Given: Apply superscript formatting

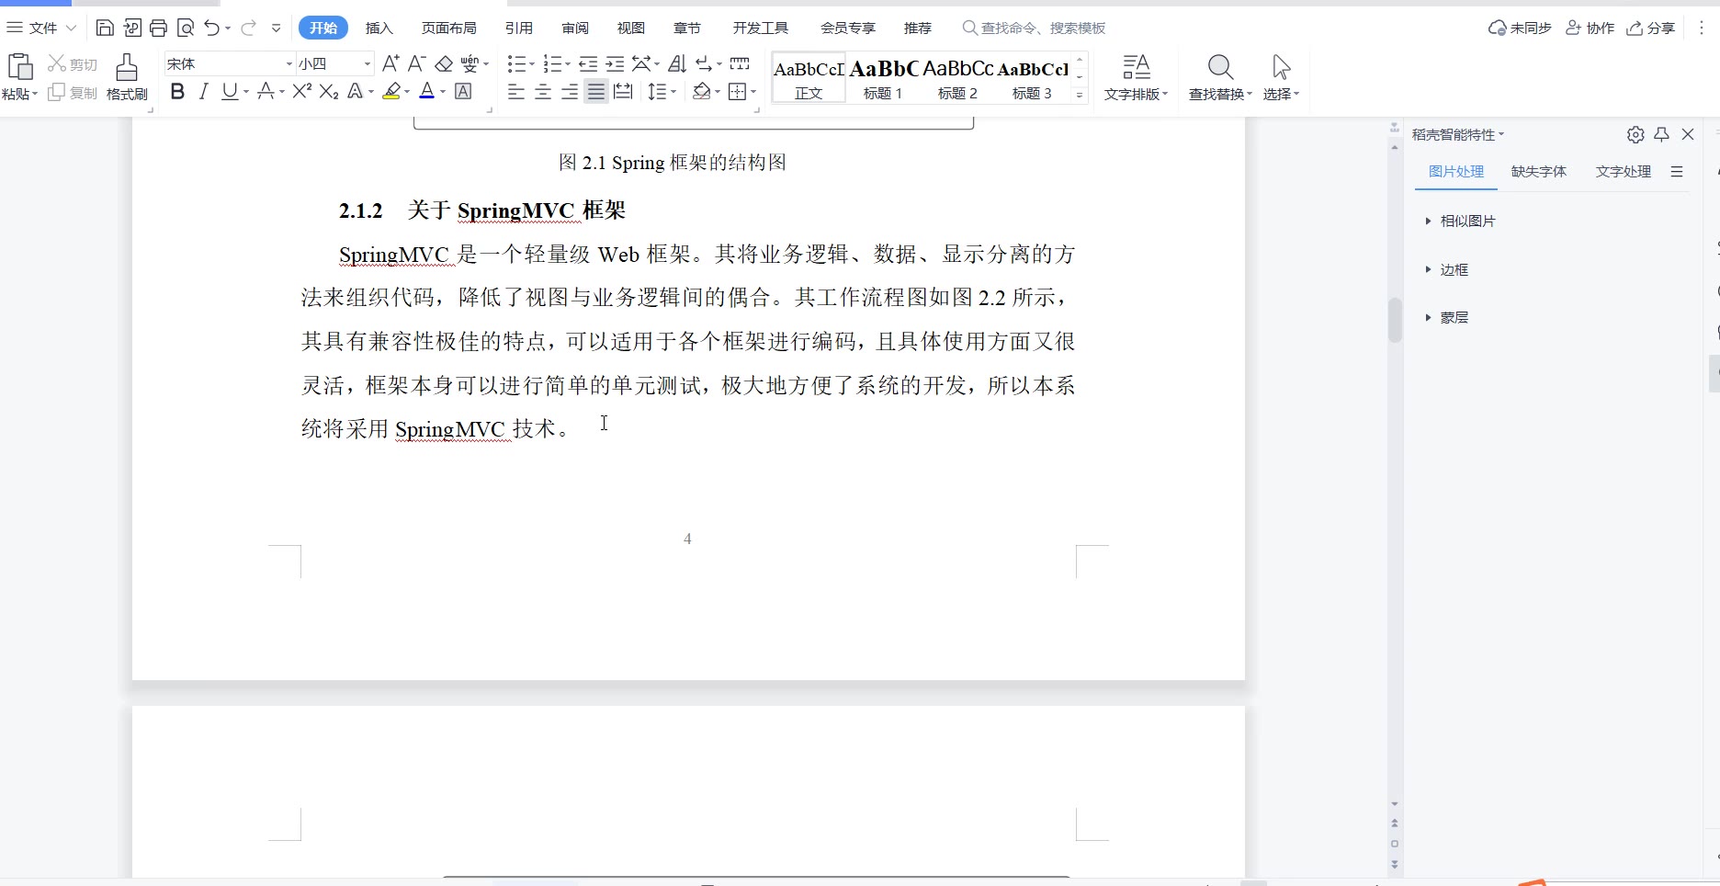Looking at the screenshot, I should pyautogui.click(x=301, y=91).
